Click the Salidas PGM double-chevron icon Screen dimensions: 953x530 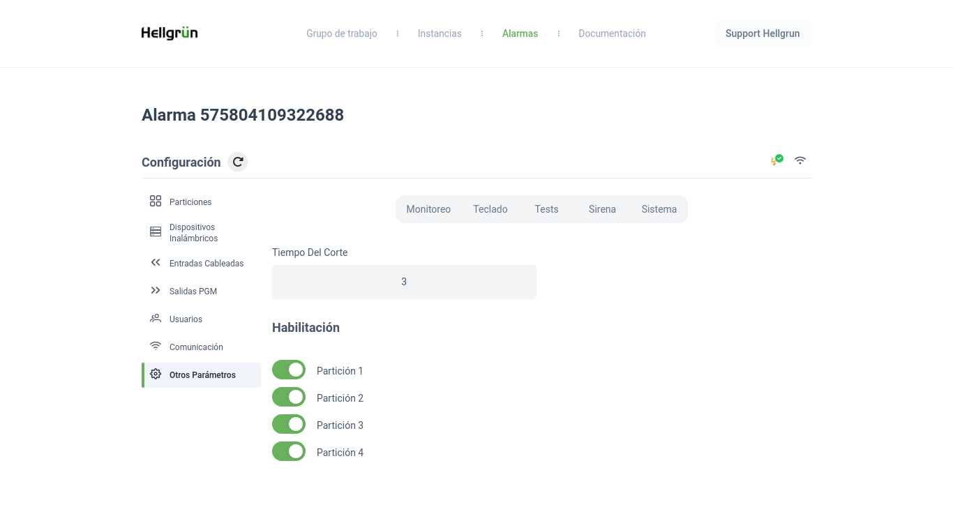coord(156,291)
